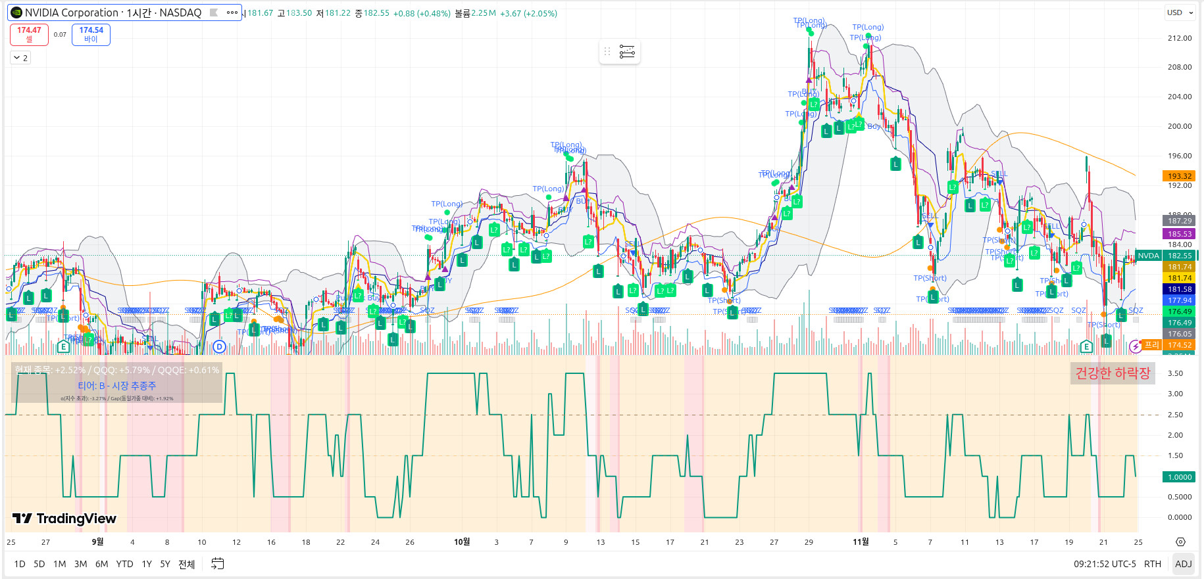Image resolution: width=1204 pixels, height=579 pixels.
Task: Select the YTD time range
Action: click(125, 564)
